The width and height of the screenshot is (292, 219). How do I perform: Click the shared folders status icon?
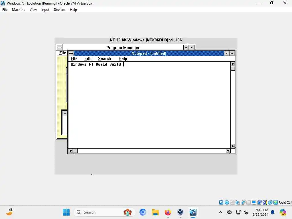coord(259,202)
